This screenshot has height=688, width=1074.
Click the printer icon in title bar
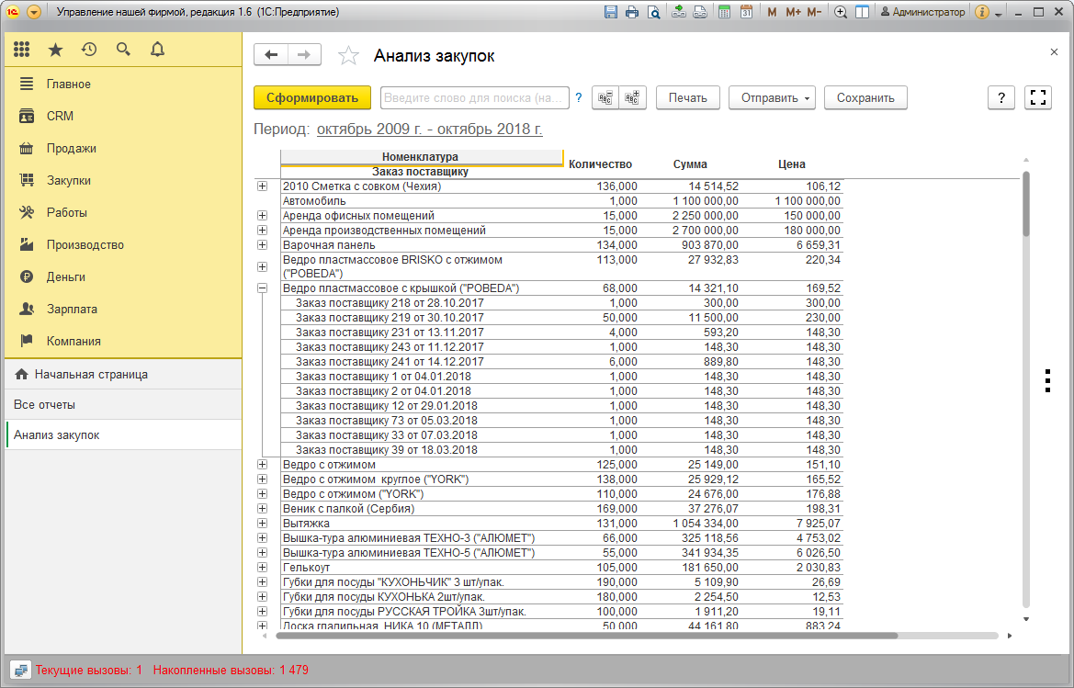click(x=632, y=12)
